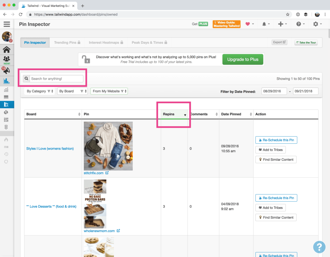Viewport: 330px width, 257px height.
Task: Click the floating help question mark button
Action: [x=319, y=247]
